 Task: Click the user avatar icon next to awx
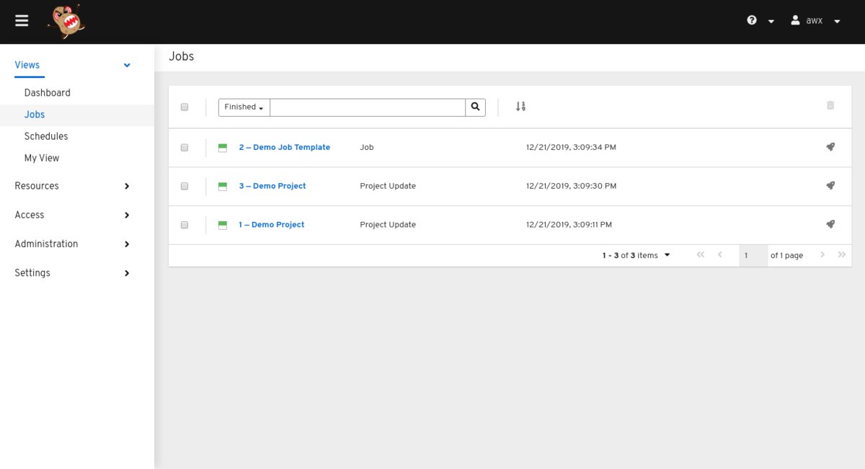point(795,21)
